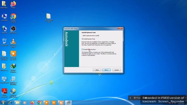This screenshot has width=187, height=105.
Task: Select the Windows 7 shortcut beside Control Panel
Action: click(x=13, y=81)
